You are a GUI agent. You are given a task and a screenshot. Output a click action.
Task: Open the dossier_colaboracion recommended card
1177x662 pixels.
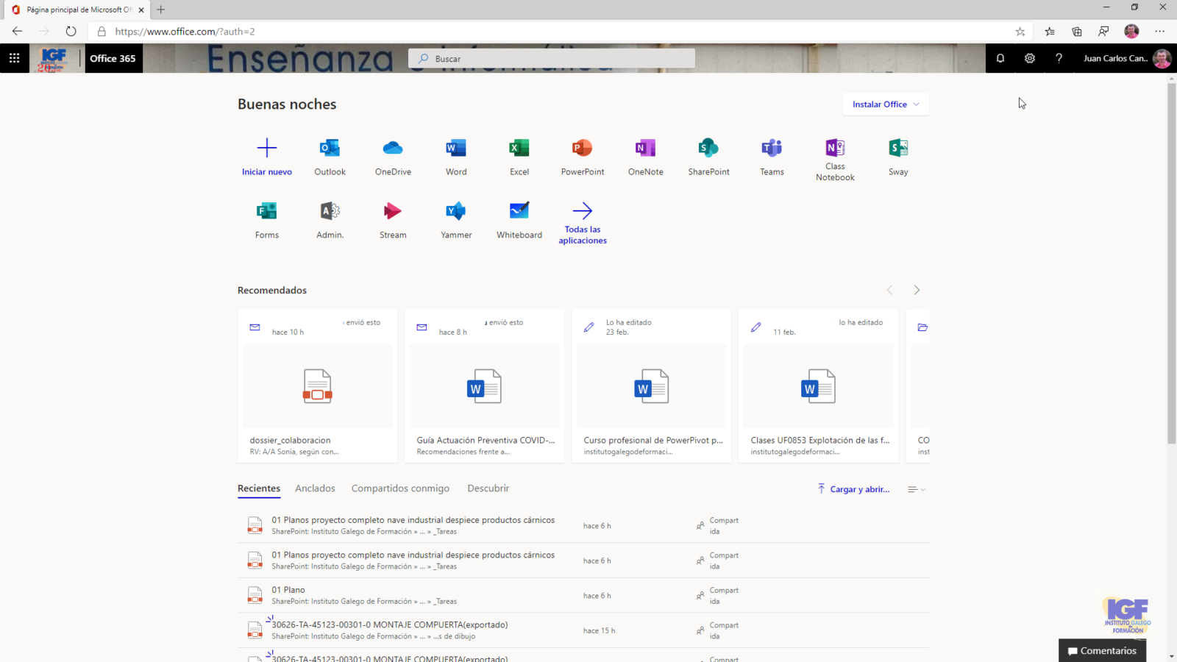tap(317, 386)
